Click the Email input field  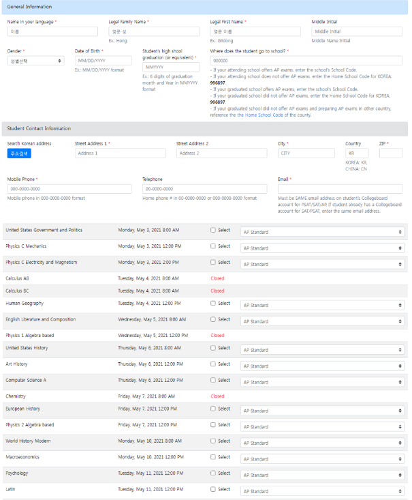(340, 189)
